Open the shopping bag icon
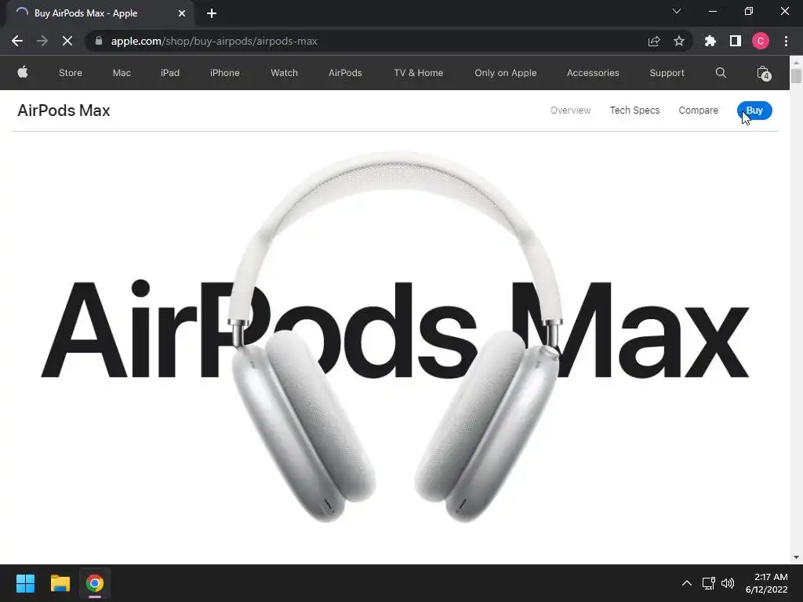 tap(763, 73)
